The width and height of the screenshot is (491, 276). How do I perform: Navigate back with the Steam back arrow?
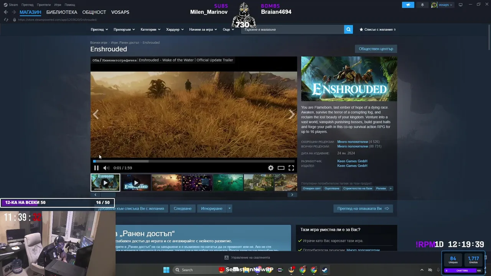pyautogui.click(x=6, y=12)
